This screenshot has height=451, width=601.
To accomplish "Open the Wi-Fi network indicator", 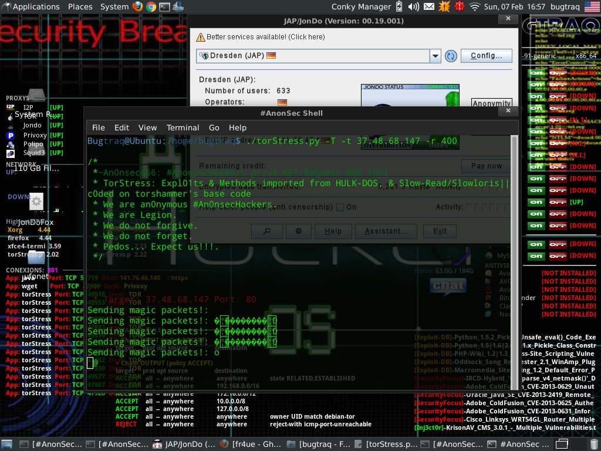I will pyautogui.click(x=474, y=6).
